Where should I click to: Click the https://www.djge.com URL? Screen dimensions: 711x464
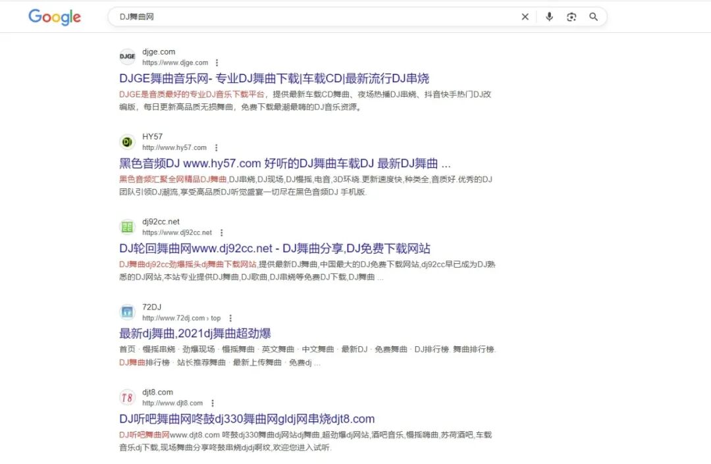175,63
